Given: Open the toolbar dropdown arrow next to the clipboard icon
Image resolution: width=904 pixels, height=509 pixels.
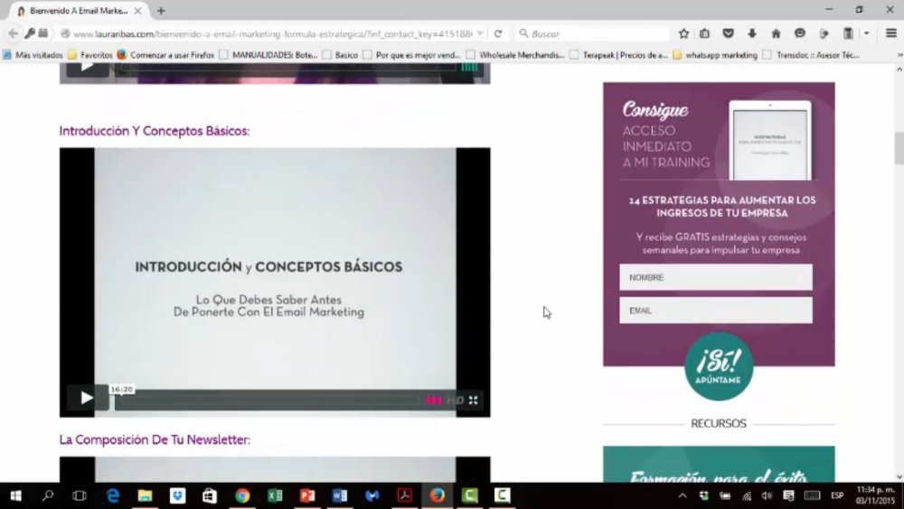Looking at the screenshot, I should coord(867,34).
